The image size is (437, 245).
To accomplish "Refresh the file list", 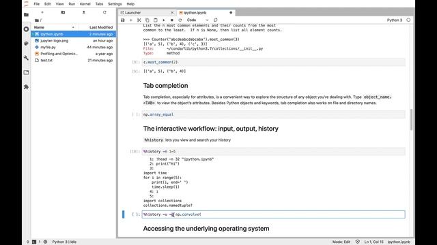I will pyautogui.click(x=104, y=12).
